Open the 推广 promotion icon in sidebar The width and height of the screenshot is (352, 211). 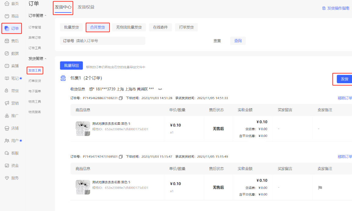[x=7, y=116]
